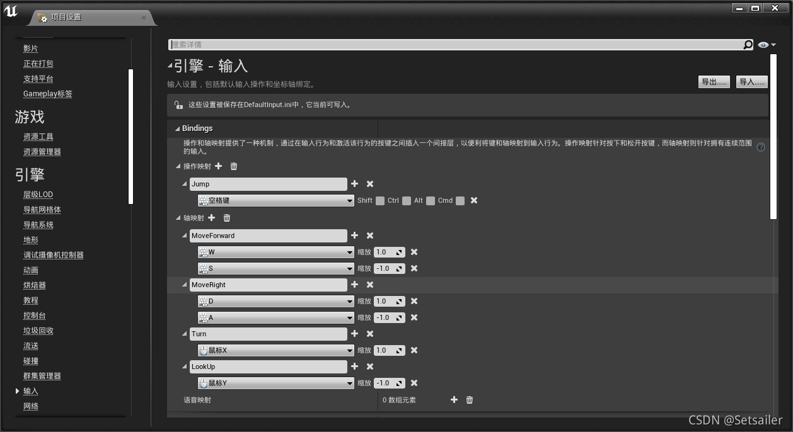Screen dimensions: 793x432
Task: Open 支持平台 in sidebar
Action: pos(38,79)
